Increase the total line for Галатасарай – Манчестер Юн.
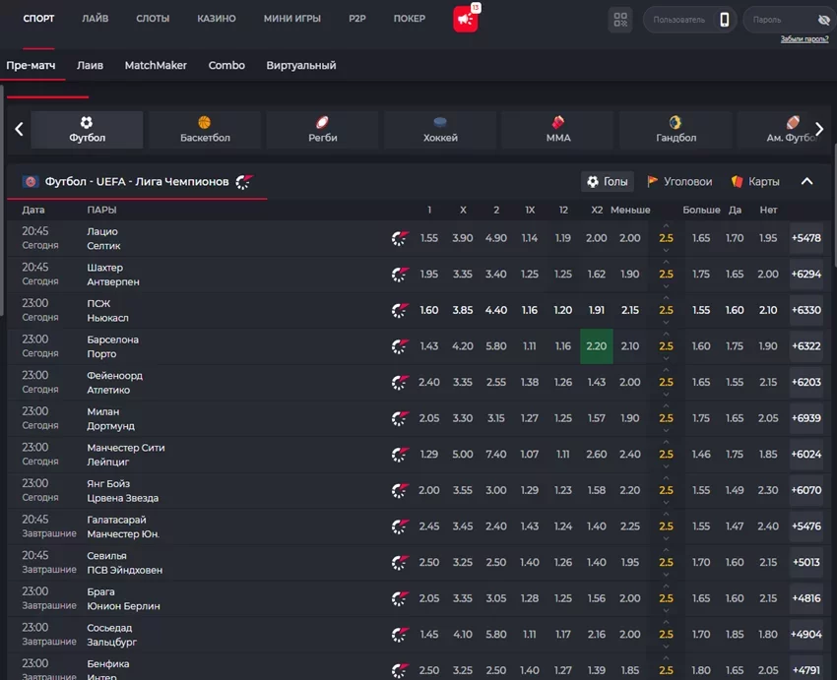 666,514
